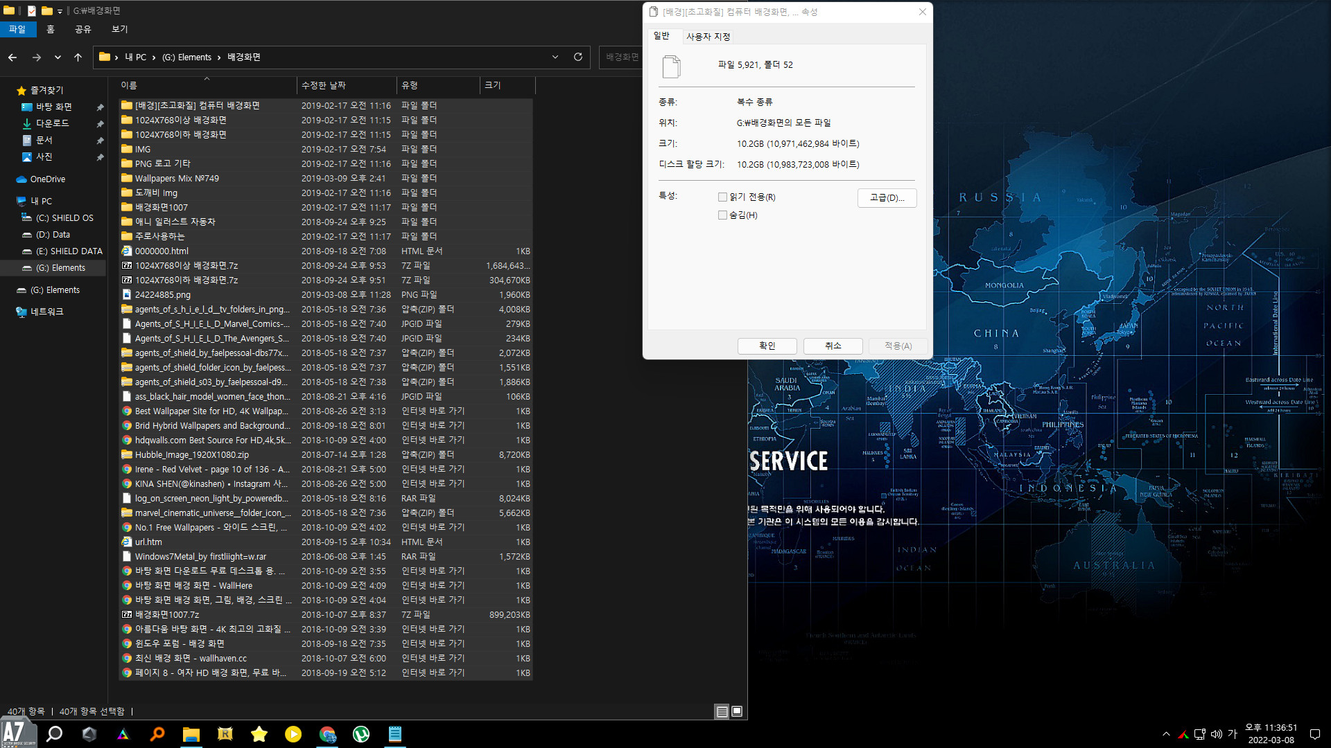This screenshot has width=1331, height=748.
Task: Open quick access toolbar customize dropdown
Action: [60, 11]
